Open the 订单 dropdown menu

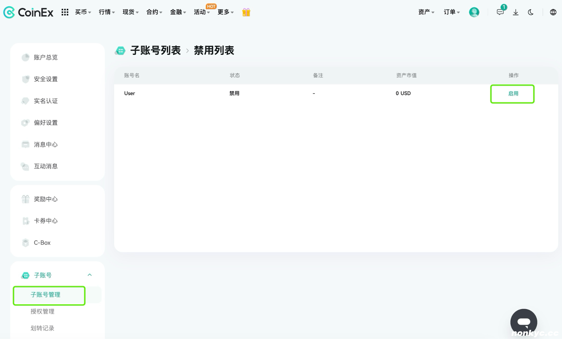pos(452,12)
